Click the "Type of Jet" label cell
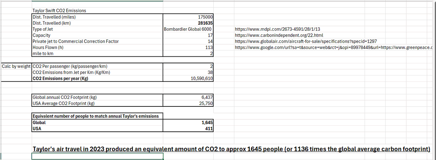This screenshot has height=160, width=436. click(97, 29)
